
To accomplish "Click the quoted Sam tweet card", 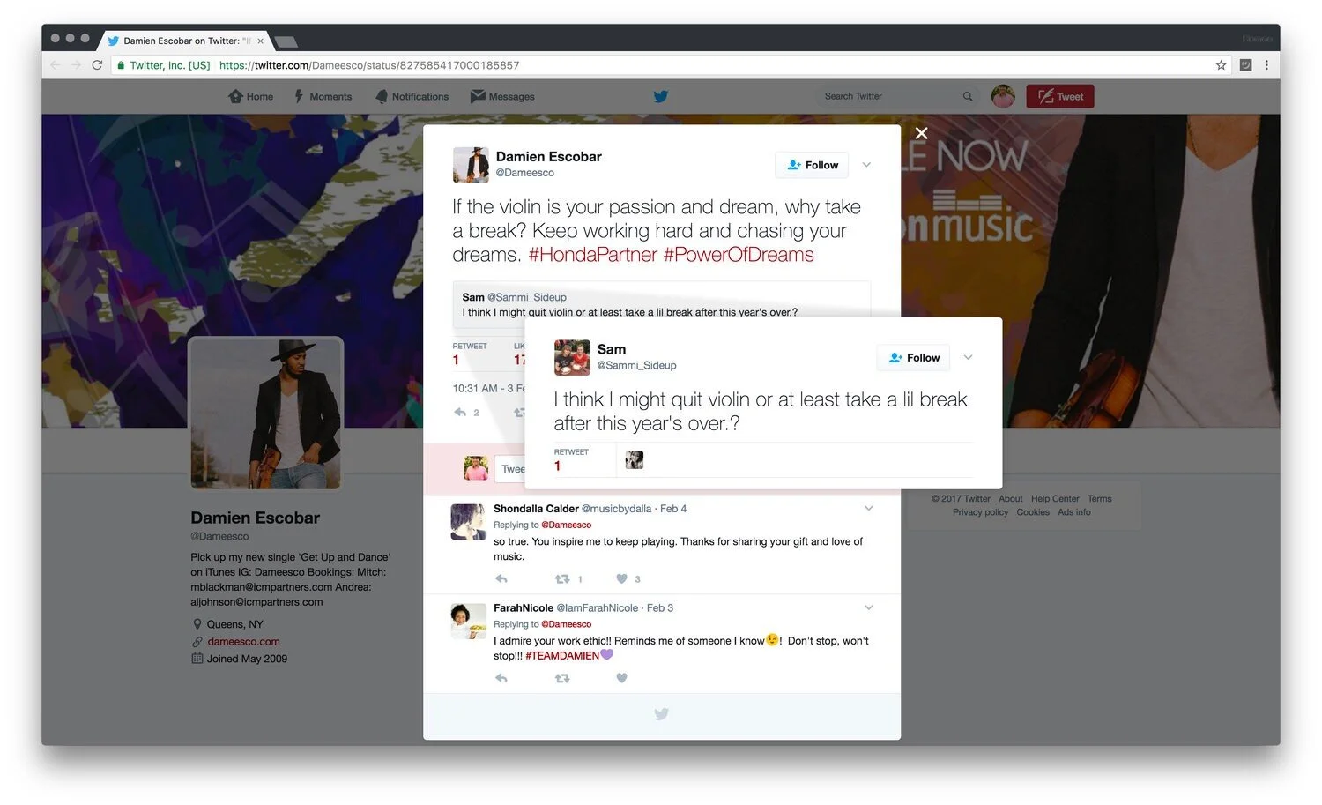I will point(661,303).
